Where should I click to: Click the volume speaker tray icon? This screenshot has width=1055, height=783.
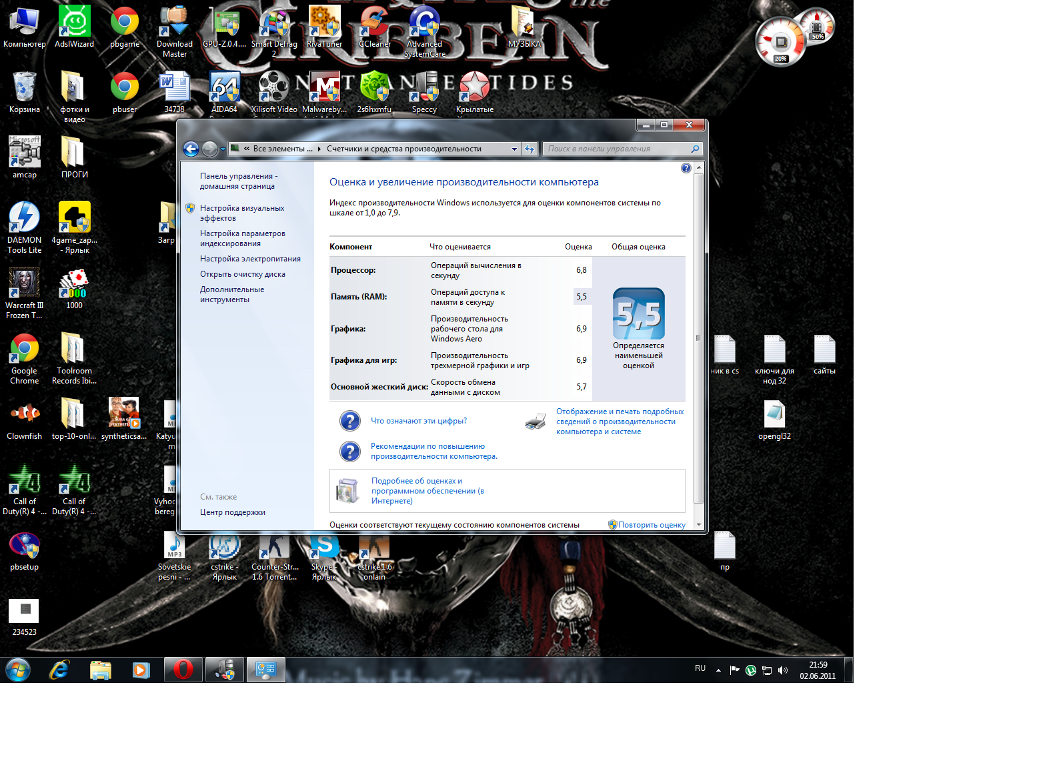click(783, 670)
